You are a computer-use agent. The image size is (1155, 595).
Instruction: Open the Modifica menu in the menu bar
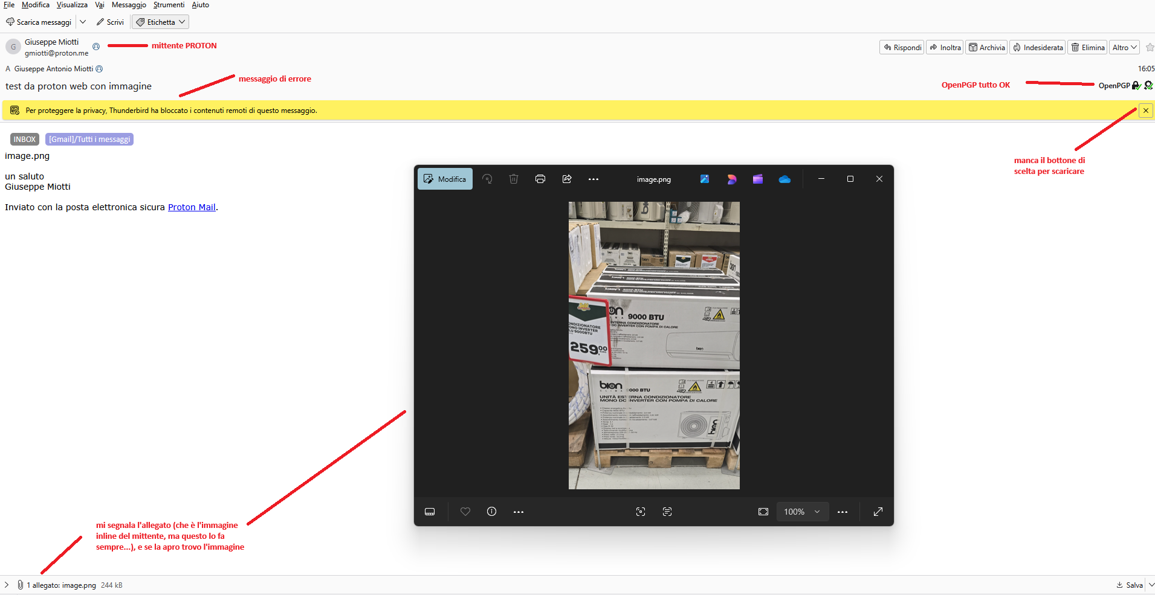coord(36,5)
